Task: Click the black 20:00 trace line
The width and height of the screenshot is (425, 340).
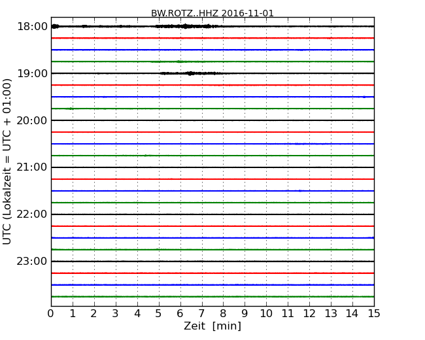Action: tap(212, 120)
